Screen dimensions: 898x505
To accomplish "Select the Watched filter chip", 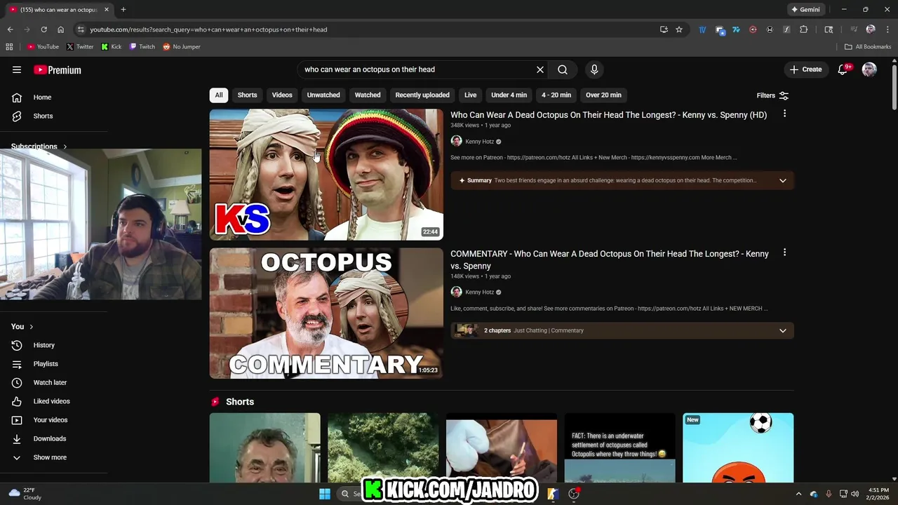I will point(368,95).
